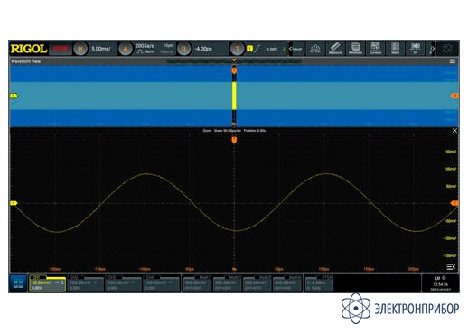
Task: Open the Measure tool
Action: coord(335,49)
